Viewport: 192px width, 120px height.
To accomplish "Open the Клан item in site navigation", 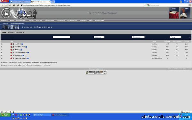I will pyautogui.click(x=12, y=20).
